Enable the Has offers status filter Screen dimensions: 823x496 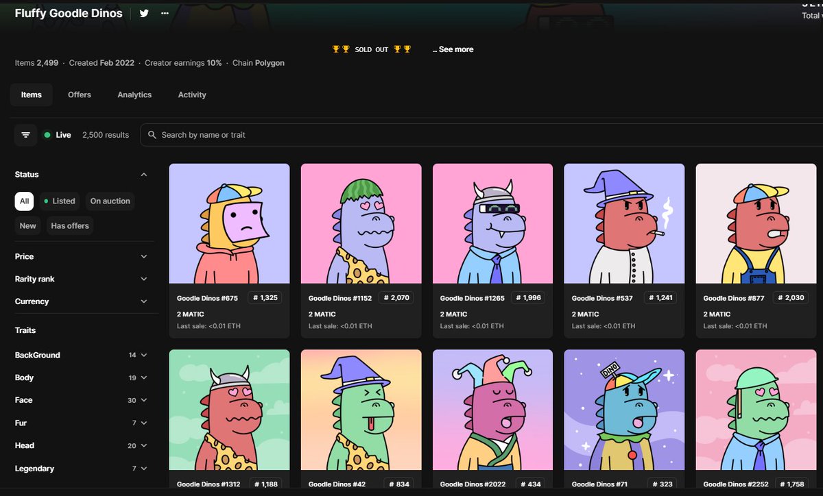pyautogui.click(x=70, y=225)
